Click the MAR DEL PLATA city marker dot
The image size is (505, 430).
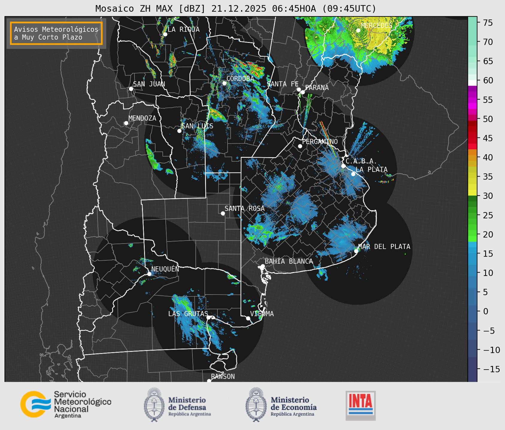(x=356, y=251)
